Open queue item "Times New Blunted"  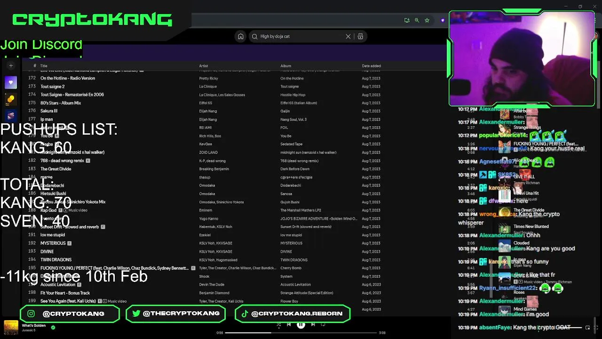[x=531, y=226]
